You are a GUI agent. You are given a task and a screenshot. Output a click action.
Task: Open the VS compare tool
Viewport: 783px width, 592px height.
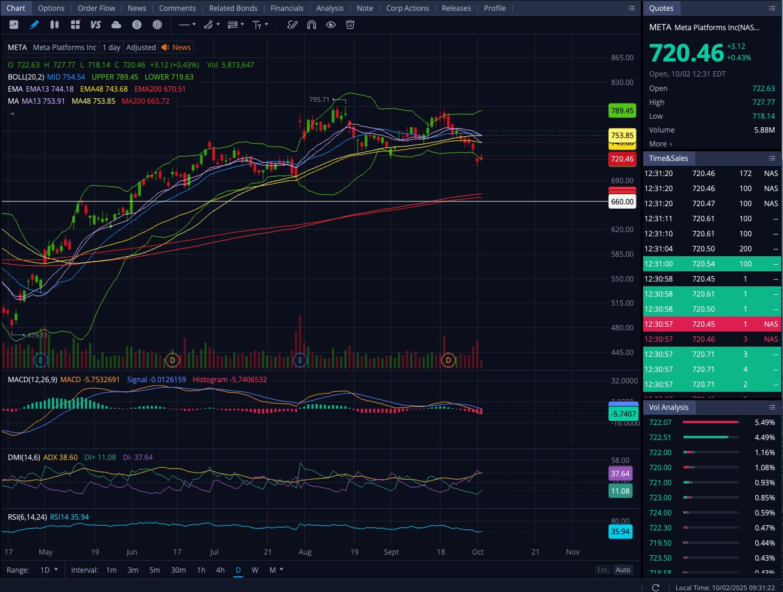click(95, 25)
